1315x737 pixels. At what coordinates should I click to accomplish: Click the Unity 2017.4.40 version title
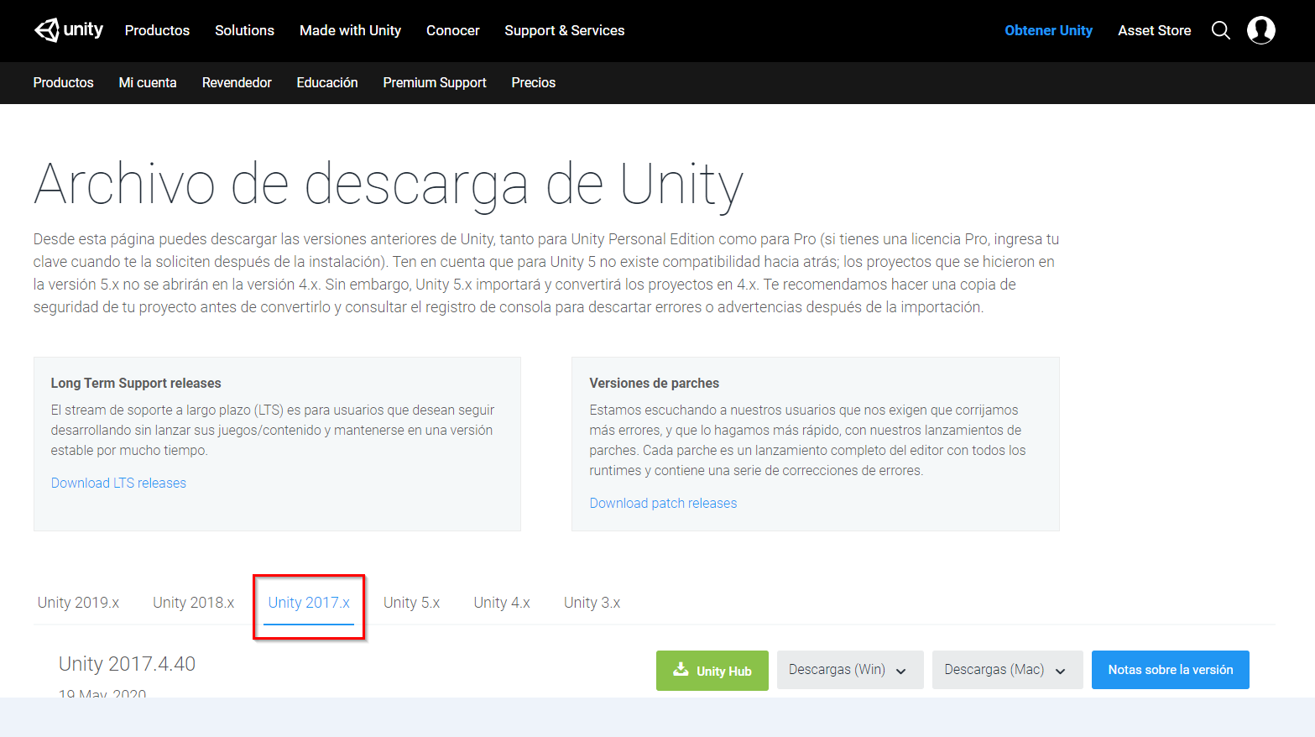[x=127, y=664]
